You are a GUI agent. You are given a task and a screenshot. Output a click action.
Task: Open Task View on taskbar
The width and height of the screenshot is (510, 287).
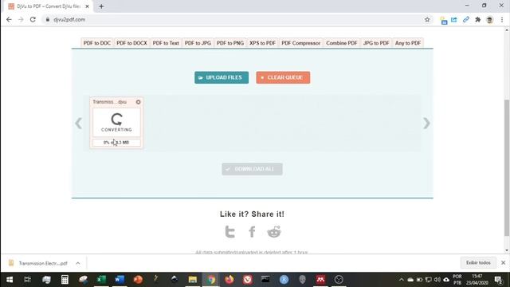pyautogui.click(x=28, y=280)
